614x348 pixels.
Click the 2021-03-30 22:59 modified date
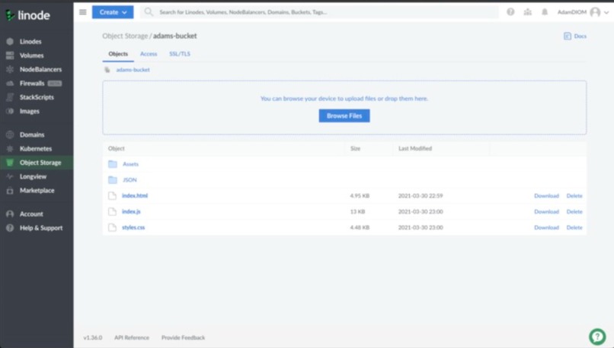421,196
